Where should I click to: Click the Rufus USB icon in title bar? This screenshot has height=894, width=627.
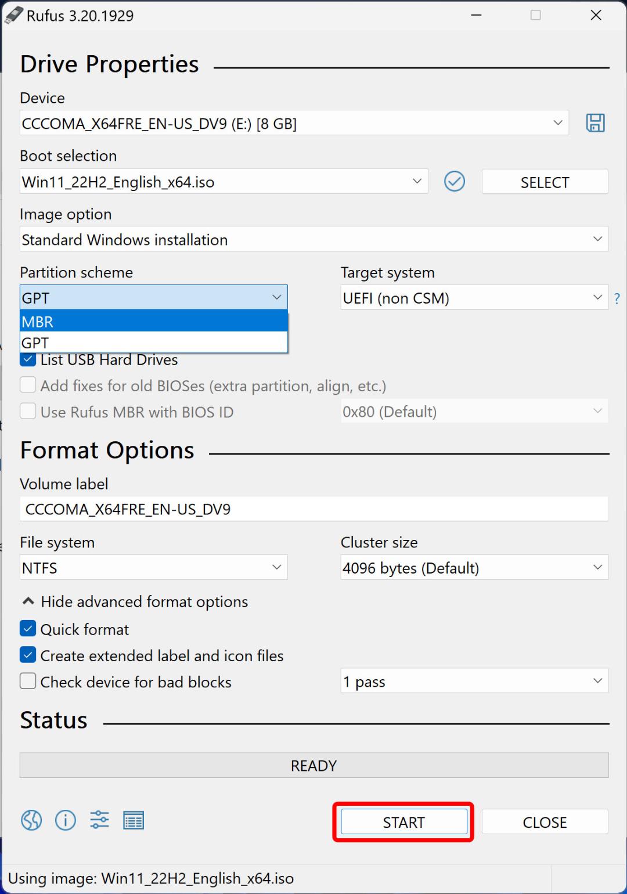coord(14,16)
